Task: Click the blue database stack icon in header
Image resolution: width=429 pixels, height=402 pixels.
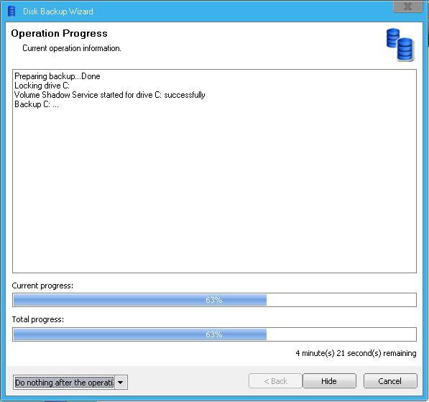Action: pos(400,45)
